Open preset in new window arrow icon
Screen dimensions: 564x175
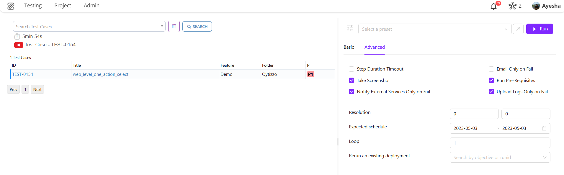click(x=518, y=29)
